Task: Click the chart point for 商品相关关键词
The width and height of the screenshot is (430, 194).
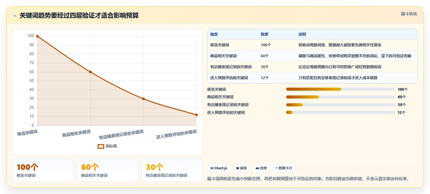Action: pos(90,72)
